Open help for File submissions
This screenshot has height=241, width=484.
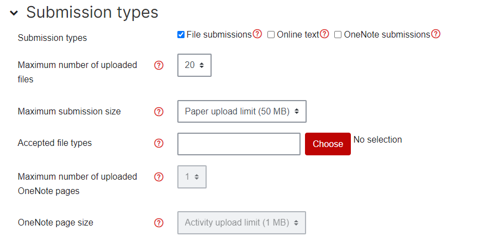point(257,34)
